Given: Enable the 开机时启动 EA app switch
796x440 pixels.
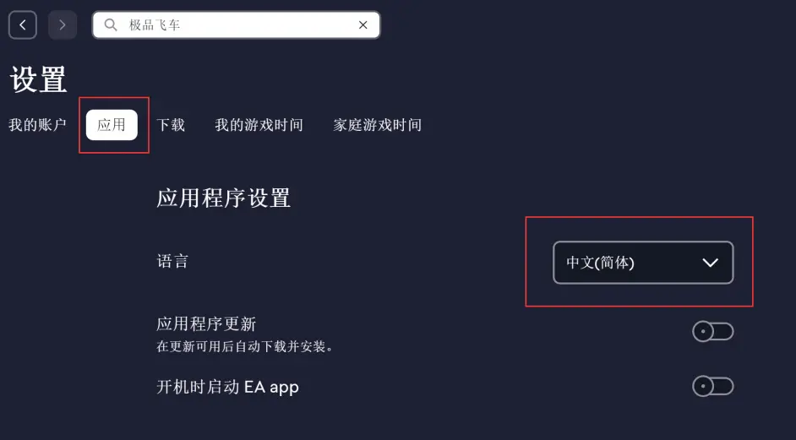Looking at the screenshot, I should click(x=712, y=386).
